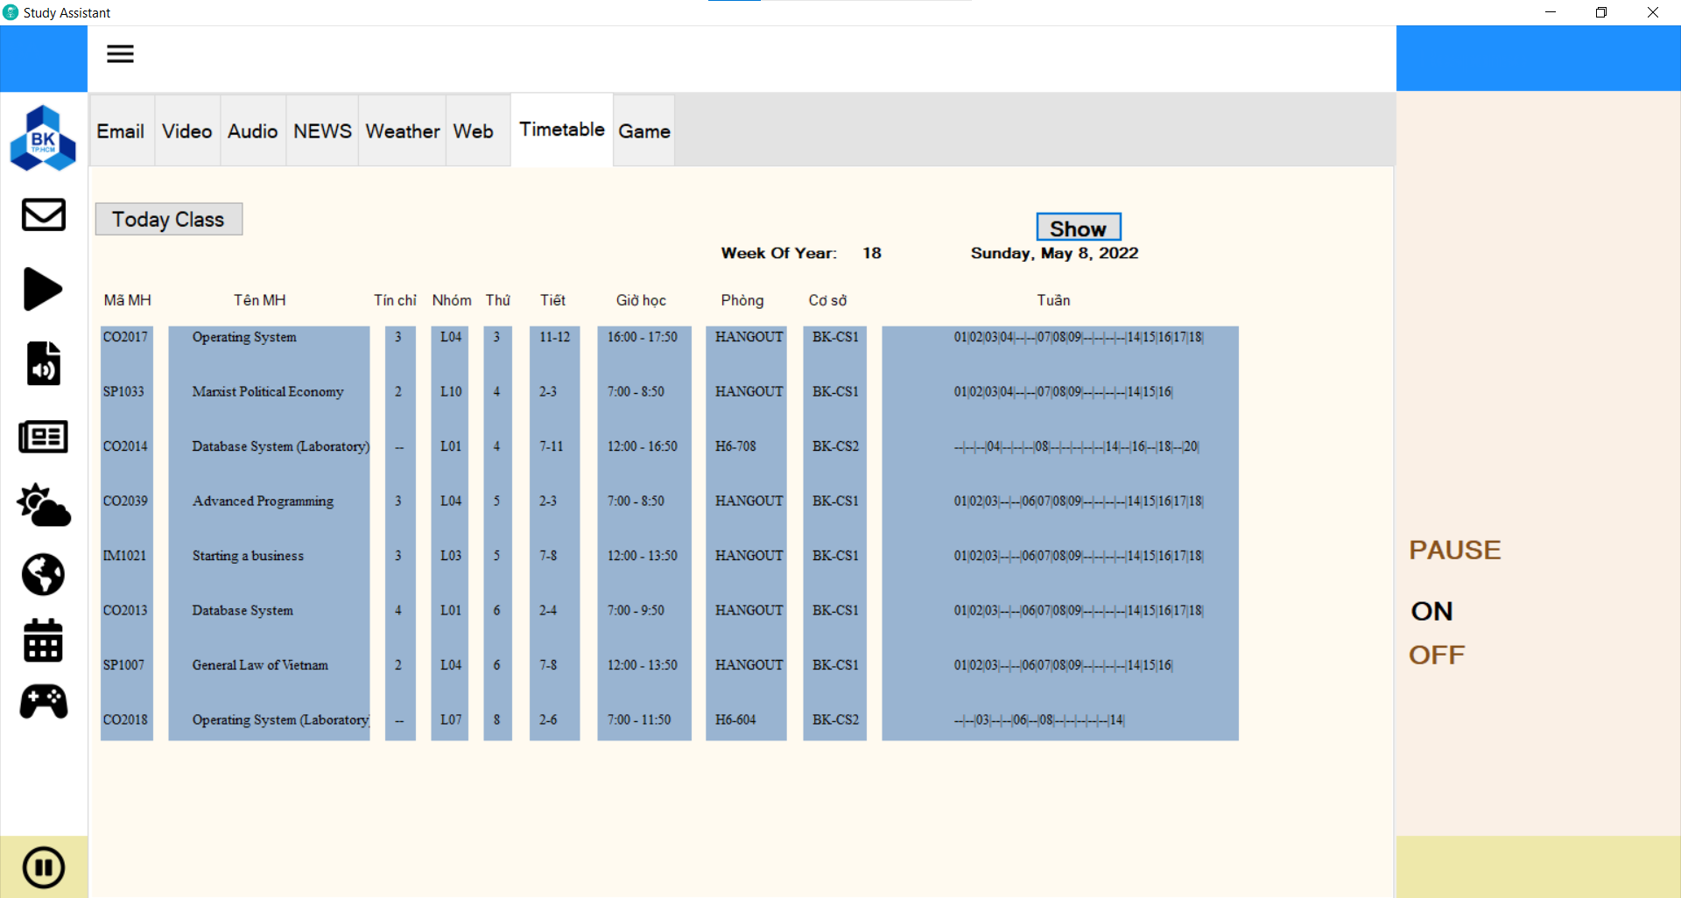This screenshot has width=1681, height=898.
Task: Select the Video play icon in sidebar
Action: click(43, 289)
